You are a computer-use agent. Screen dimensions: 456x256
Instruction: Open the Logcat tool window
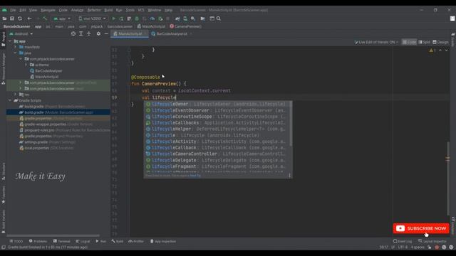83,241
